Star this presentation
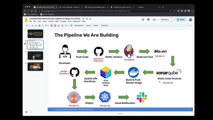Screen dimensions: 213x120 click(83, 19)
